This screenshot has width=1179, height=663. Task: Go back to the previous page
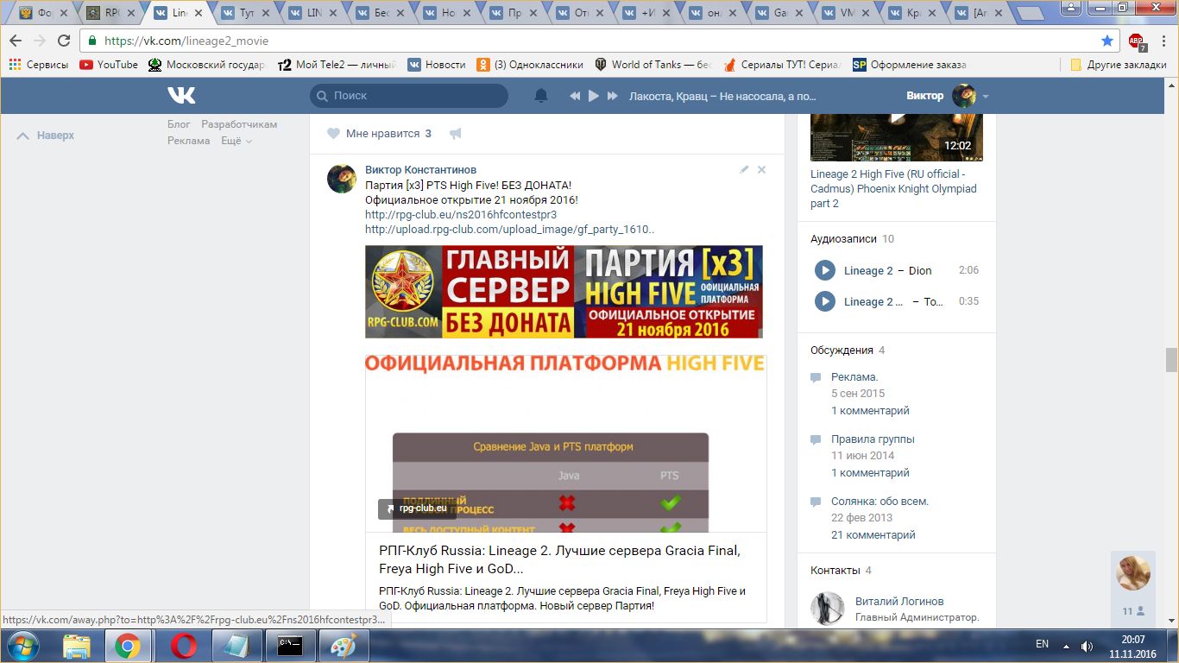16,41
